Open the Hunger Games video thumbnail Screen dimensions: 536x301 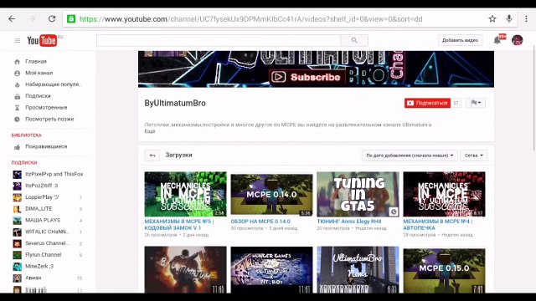click(x=271, y=269)
